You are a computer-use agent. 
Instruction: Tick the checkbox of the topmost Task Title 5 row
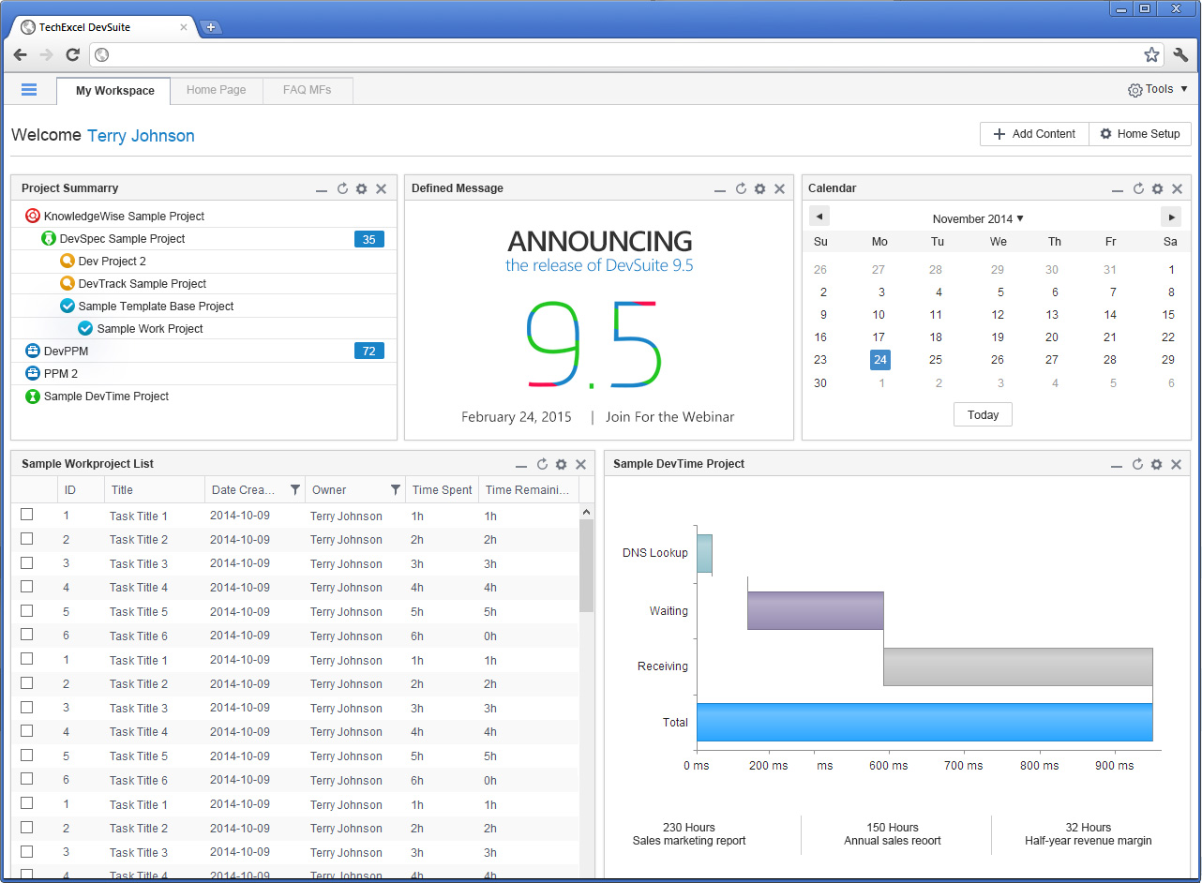[x=27, y=611]
